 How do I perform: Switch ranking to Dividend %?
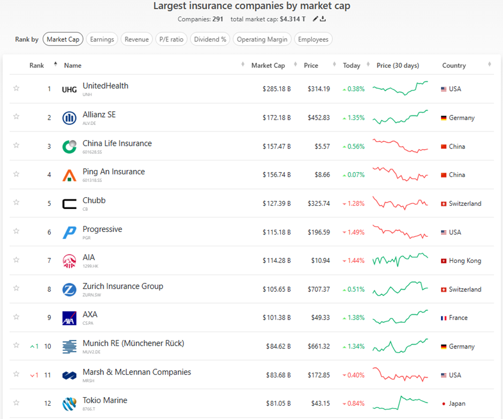click(210, 40)
